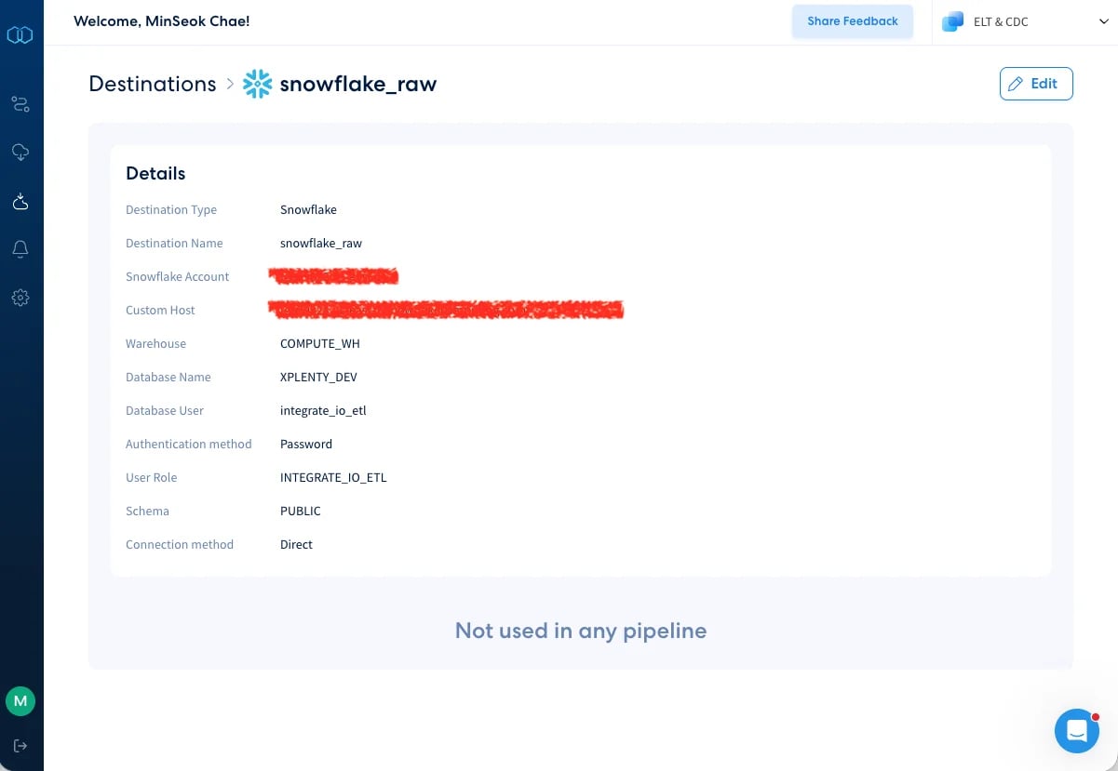Click the Database User label
Image resolution: width=1118 pixels, height=771 pixels.
click(165, 411)
